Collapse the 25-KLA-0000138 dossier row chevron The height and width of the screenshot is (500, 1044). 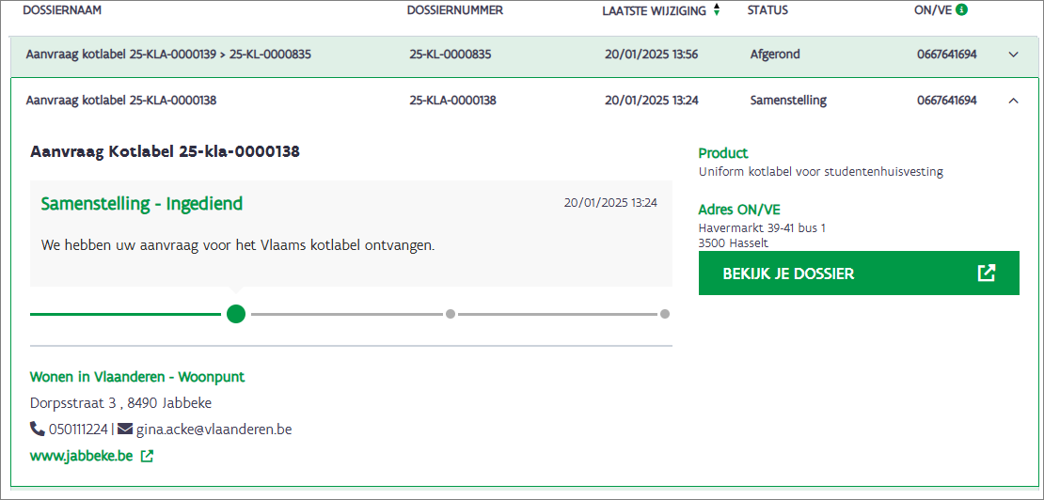(1014, 101)
